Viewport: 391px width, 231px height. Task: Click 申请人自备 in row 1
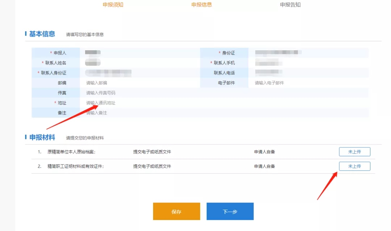pos(264,152)
